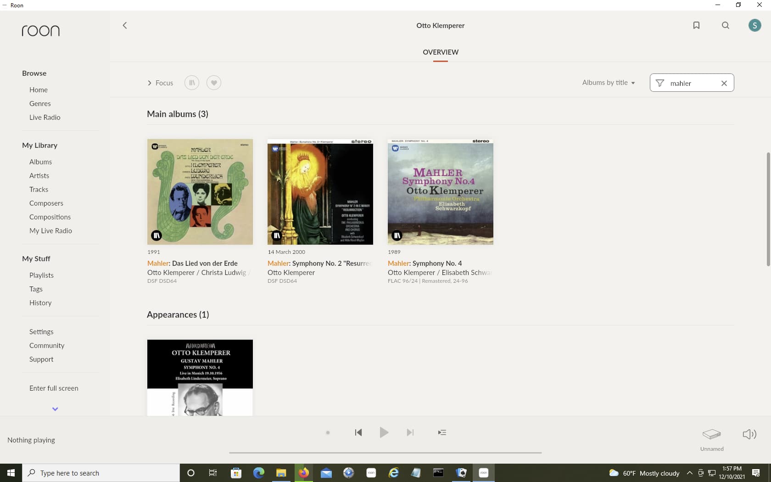Open the Mahler: Symphony No. 4 title link
Screen dimensions: 771x482
425,263
